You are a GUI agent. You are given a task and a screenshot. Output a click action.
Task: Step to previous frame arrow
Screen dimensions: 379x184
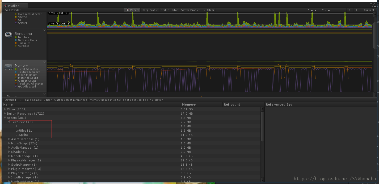(350, 10)
